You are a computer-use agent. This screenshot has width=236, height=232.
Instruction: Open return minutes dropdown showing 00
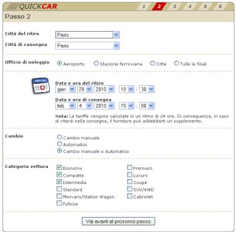coord(147,106)
